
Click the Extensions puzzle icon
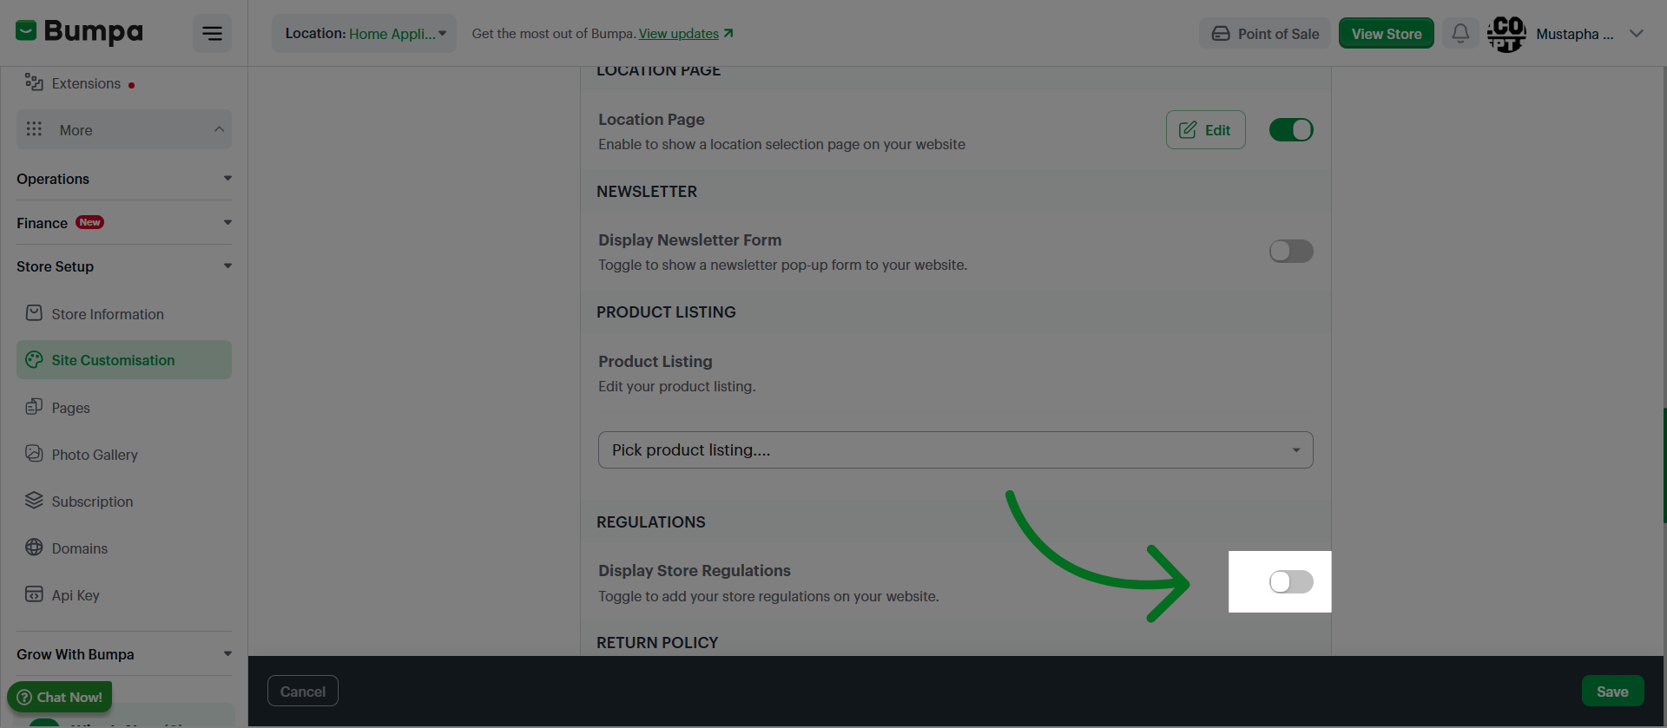click(x=34, y=82)
